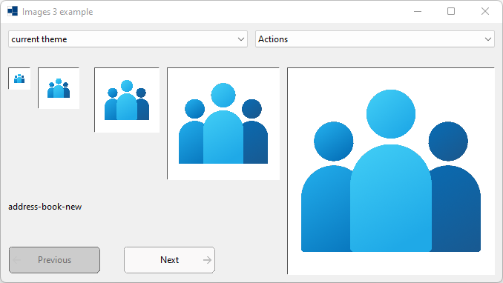Click the address-book-new icon name label
Viewport: 503px width, 283px height.
(x=45, y=207)
